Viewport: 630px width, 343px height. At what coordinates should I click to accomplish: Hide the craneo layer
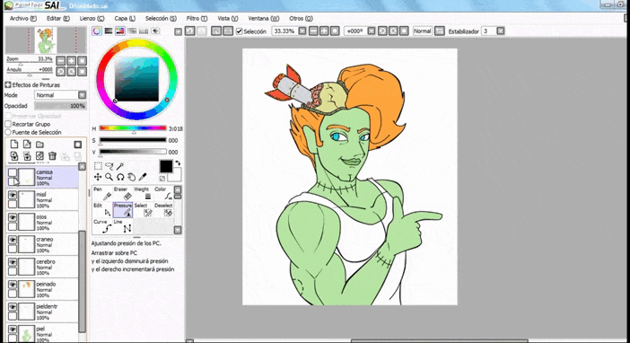[x=13, y=240]
